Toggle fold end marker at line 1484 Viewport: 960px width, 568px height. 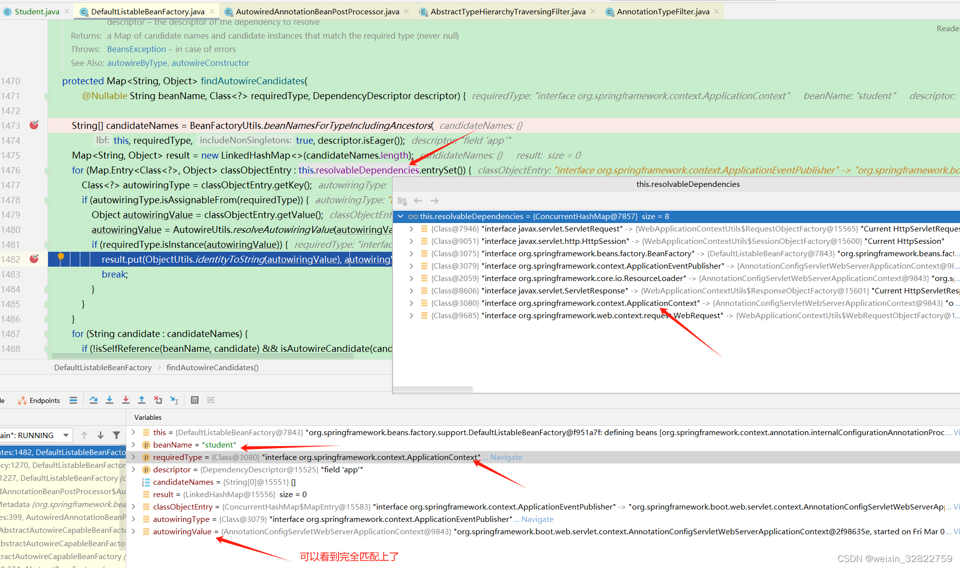point(48,289)
